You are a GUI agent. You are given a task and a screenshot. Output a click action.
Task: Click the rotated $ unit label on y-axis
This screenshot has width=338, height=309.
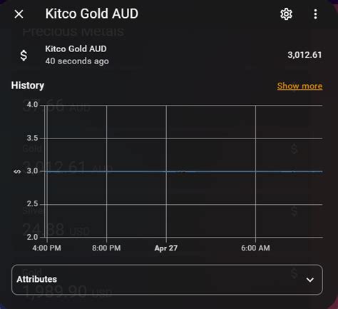coord(17,171)
